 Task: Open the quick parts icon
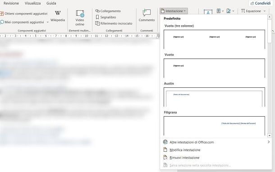coord(219,11)
